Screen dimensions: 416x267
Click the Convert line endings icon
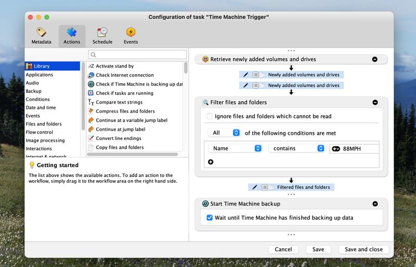(91, 138)
